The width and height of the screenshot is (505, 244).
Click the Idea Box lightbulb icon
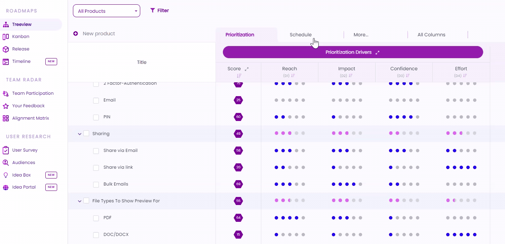pyautogui.click(x=6, y=175)
